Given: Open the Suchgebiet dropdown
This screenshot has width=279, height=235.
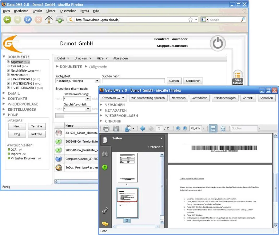Looking at the screenshot, I should 78,81.
